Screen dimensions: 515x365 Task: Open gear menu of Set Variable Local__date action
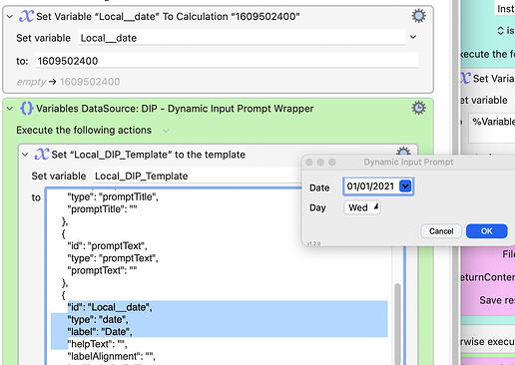pos(418,16)
